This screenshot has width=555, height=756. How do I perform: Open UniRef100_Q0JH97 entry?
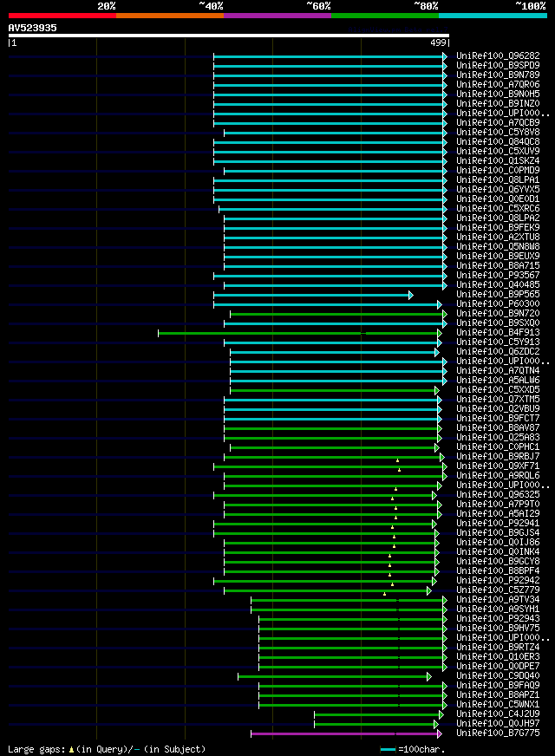[x=498, y=724]
